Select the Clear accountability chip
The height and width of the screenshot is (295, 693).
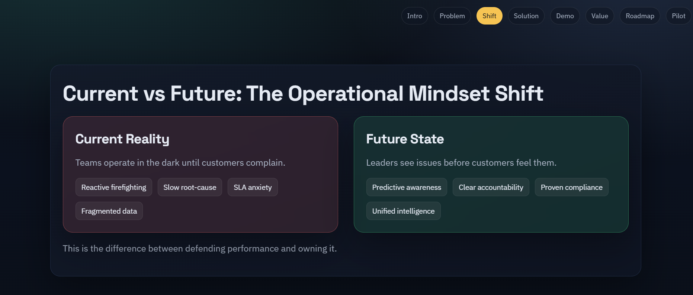tap(491, 187)
